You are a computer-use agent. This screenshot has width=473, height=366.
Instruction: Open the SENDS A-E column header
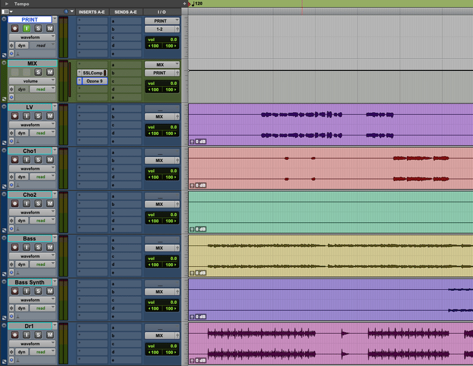pyautogui.click(x=125, y=12)
